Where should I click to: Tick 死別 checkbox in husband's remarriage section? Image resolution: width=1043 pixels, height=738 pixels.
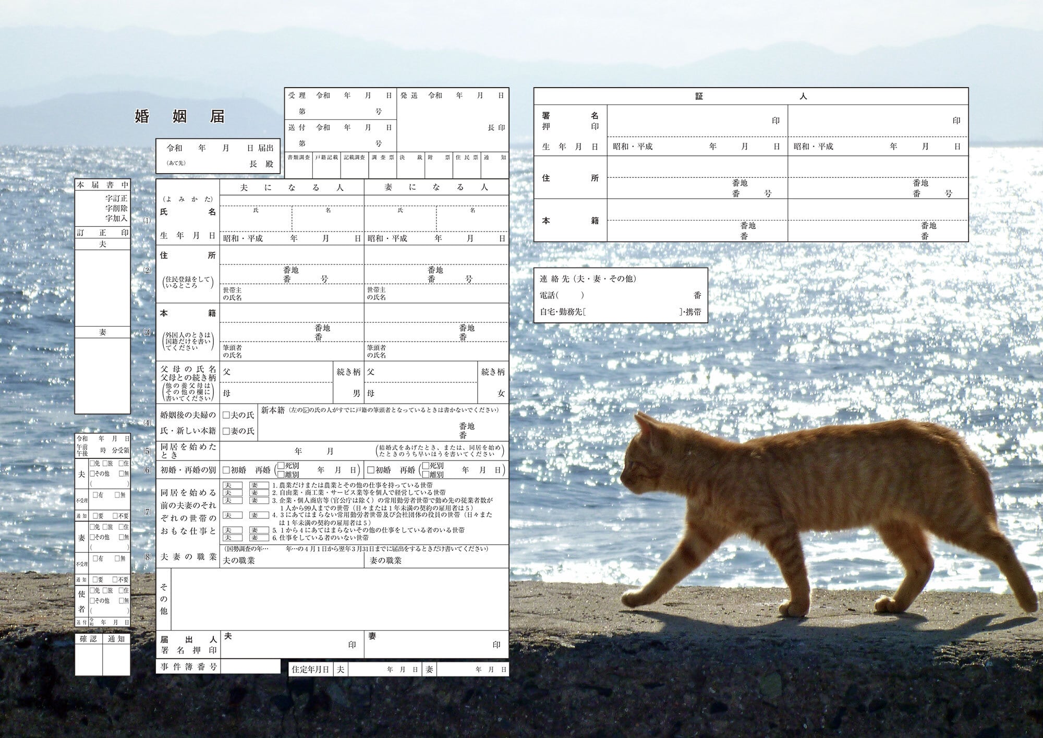click(x=281, y=465)
